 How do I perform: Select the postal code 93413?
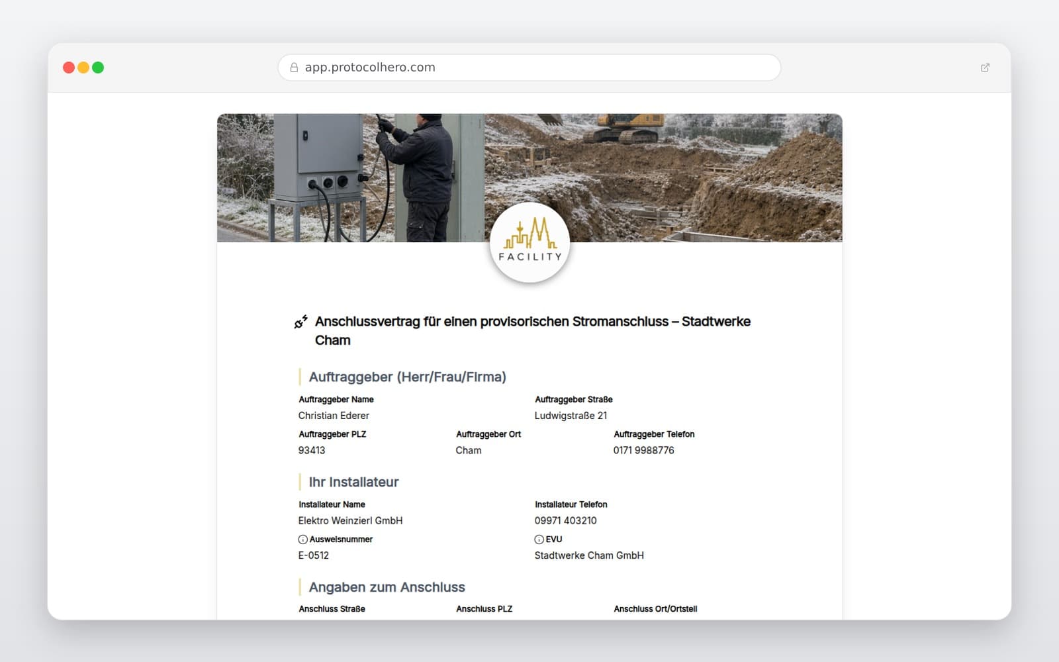[x=312, y=450]
